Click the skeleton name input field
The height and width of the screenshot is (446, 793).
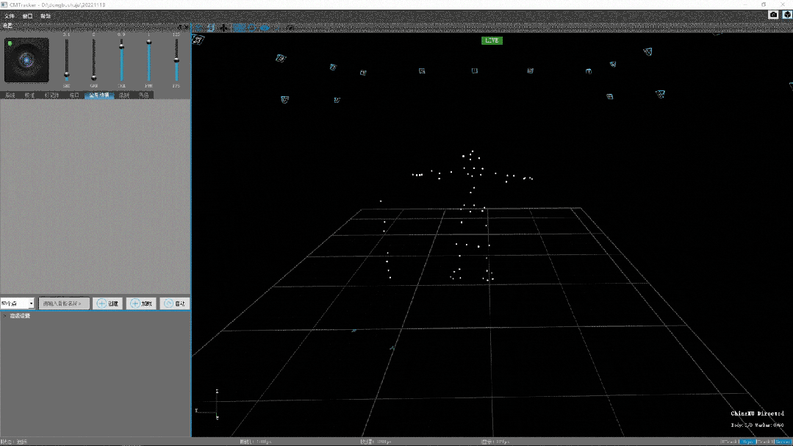[64, 303]
